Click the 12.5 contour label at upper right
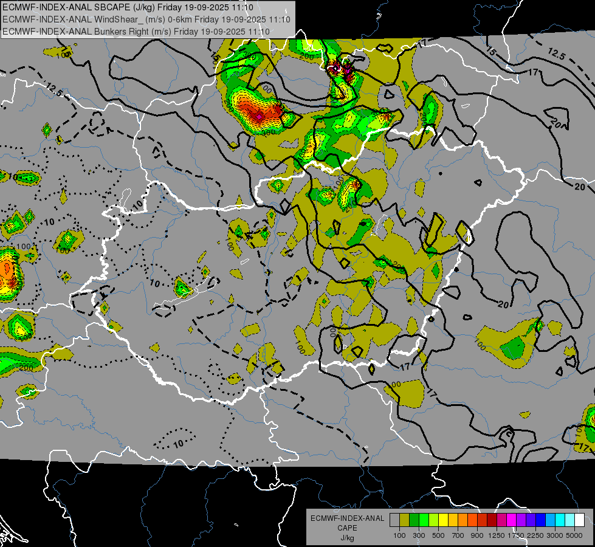595x547 pixels. point(556,54)
